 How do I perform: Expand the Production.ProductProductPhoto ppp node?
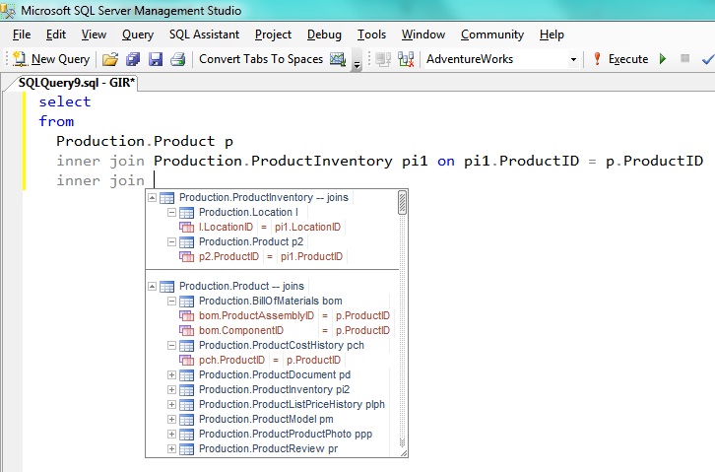point(171,435)
